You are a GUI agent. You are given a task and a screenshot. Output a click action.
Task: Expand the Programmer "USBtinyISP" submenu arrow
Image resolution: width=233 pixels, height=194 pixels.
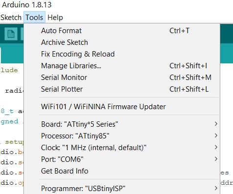click(216, 188)
